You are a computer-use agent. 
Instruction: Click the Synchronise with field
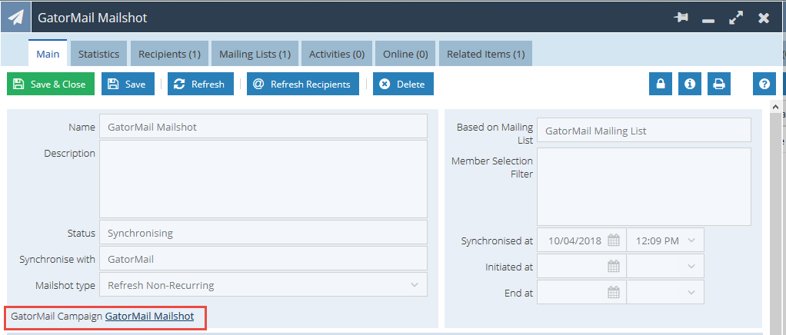click(x=263, y=258)
